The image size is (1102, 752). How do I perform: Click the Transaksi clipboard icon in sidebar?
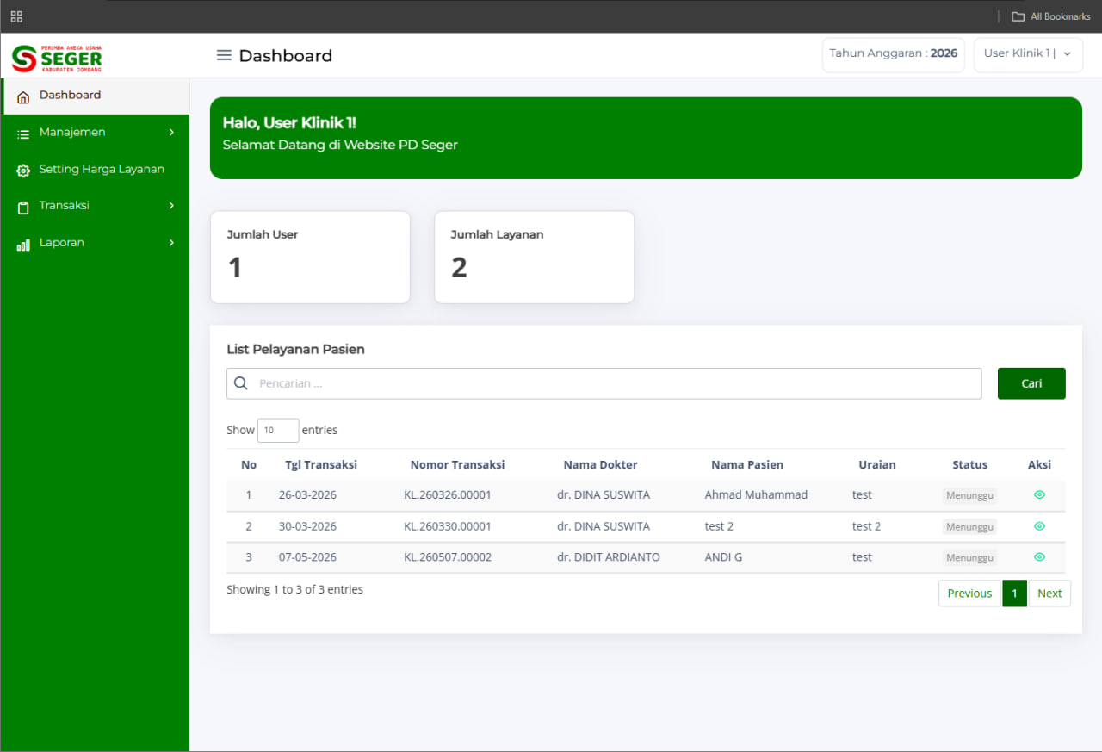point(23,207)
